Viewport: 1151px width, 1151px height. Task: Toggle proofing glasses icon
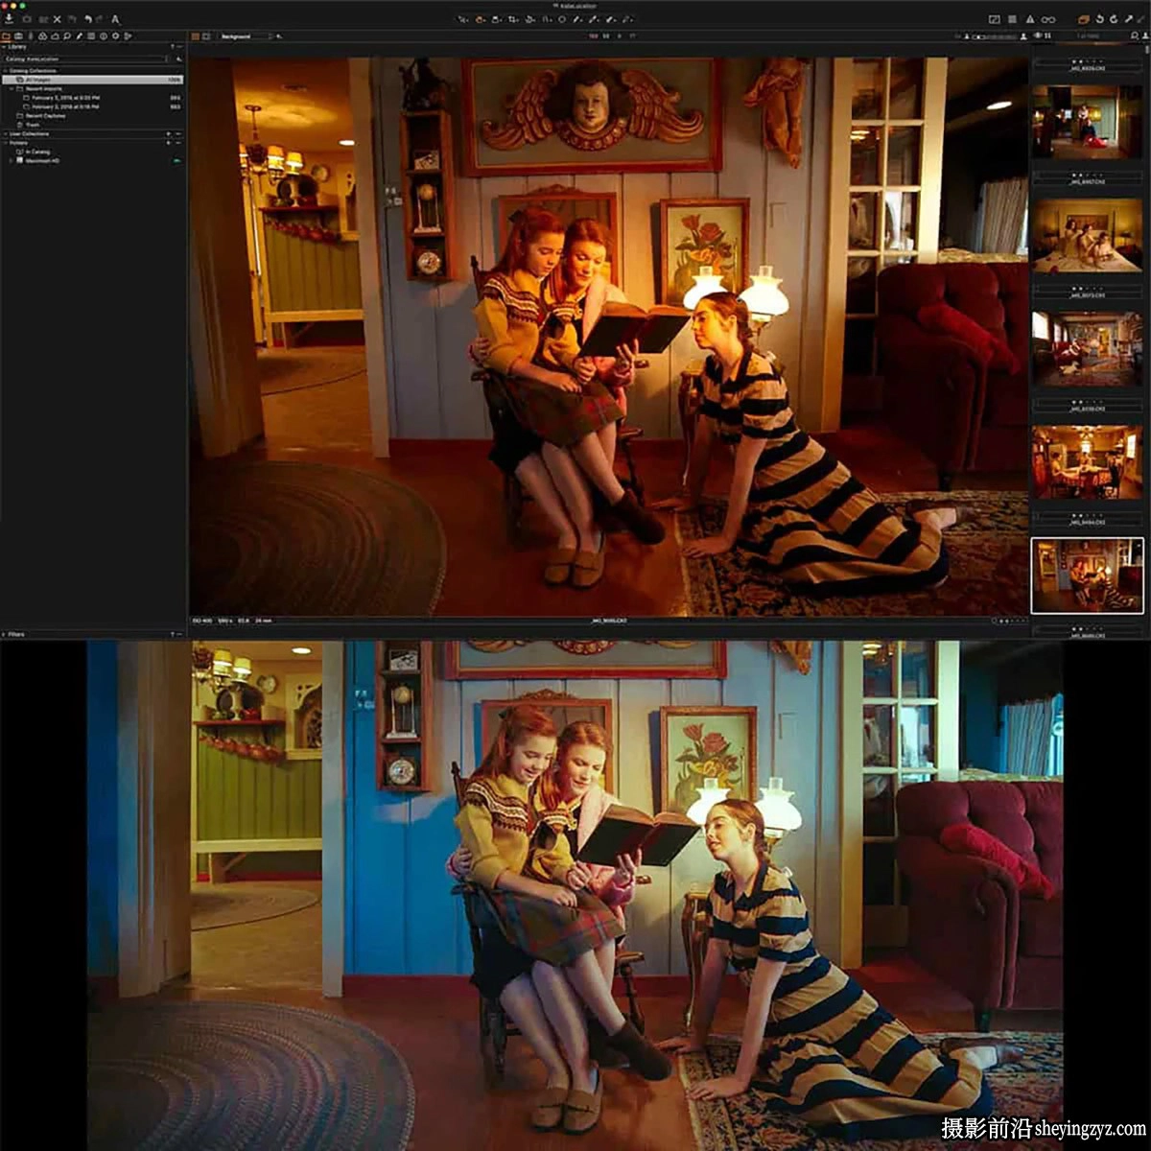tap(1048, 20)
